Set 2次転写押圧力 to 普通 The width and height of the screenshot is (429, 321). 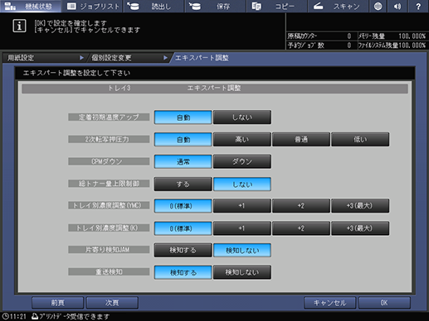click(301, 140)
